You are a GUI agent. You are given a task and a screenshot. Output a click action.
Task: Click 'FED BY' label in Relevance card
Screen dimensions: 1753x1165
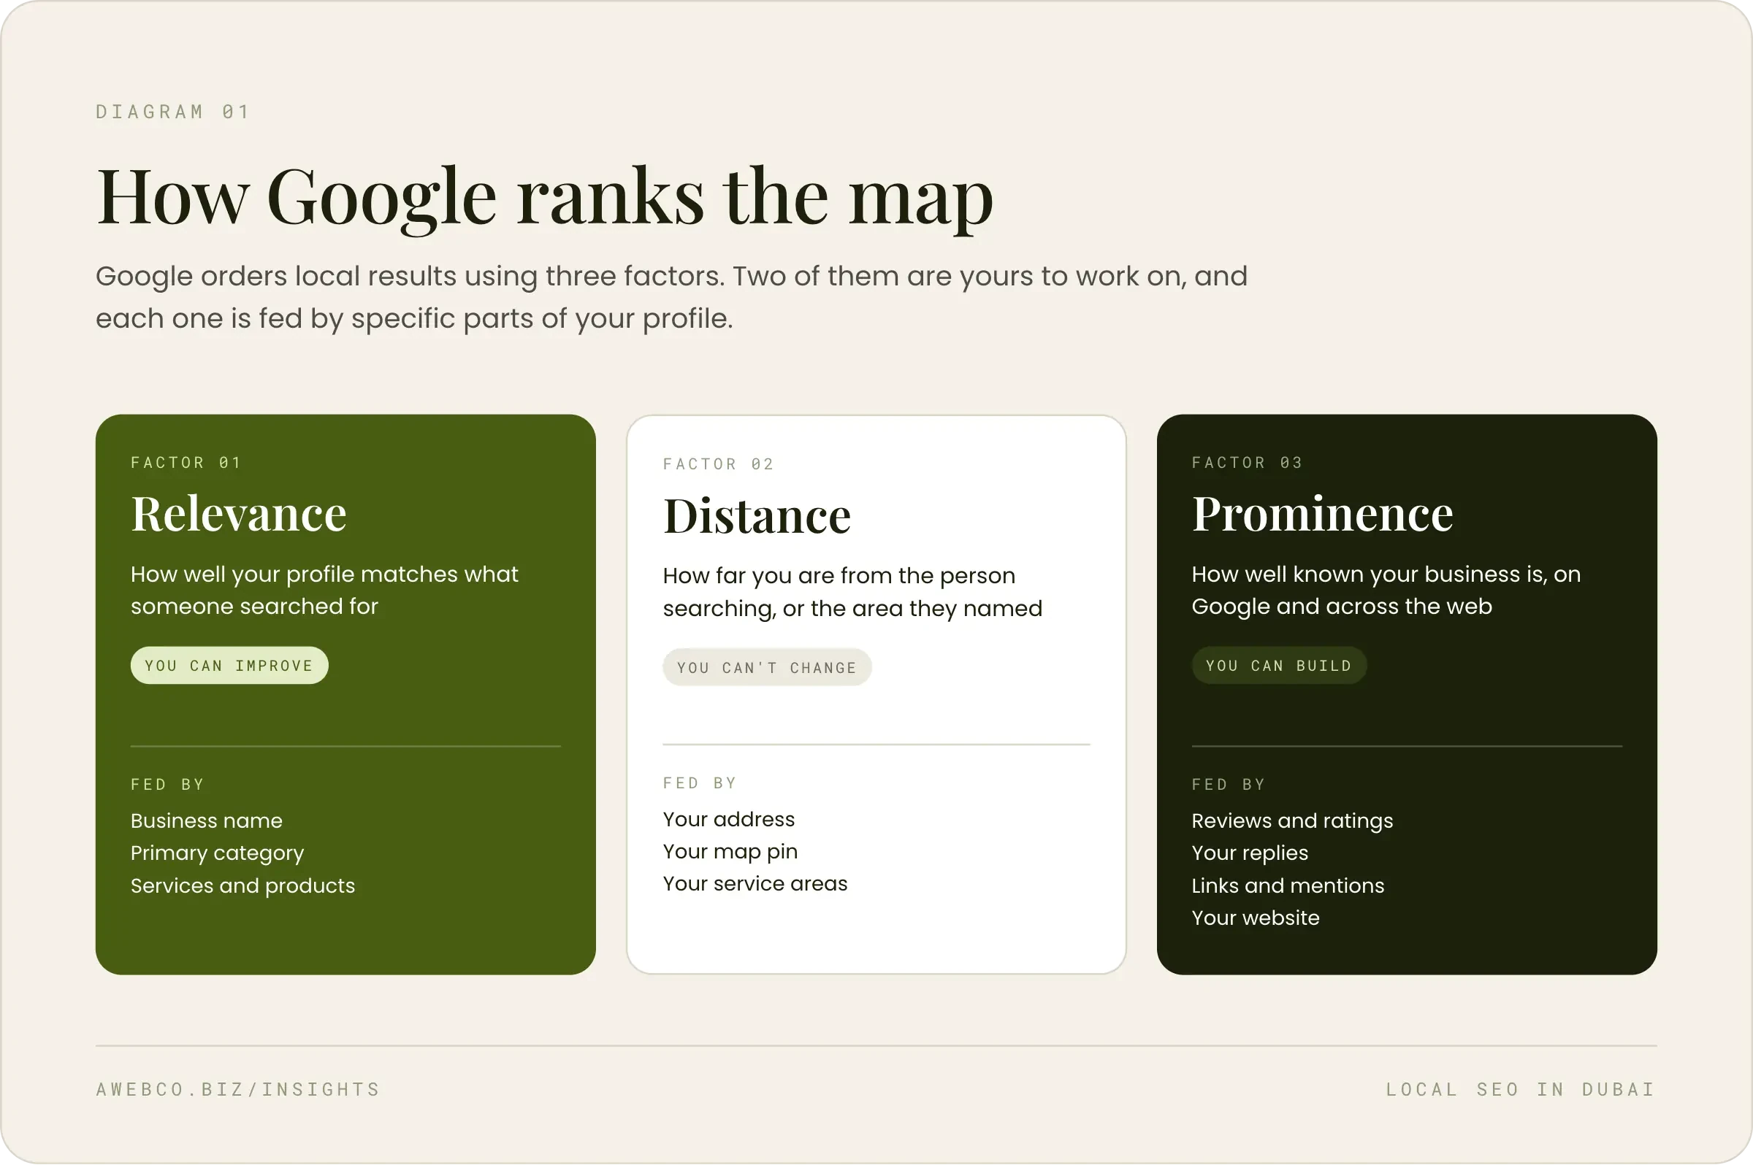pyautogui.click(x=167, y=785)
